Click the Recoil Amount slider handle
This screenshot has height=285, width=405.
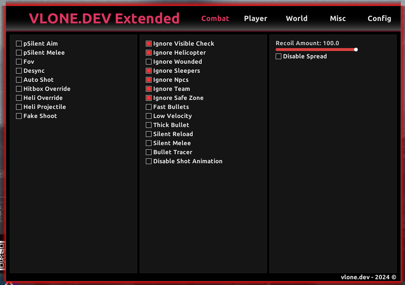point(356,49)
